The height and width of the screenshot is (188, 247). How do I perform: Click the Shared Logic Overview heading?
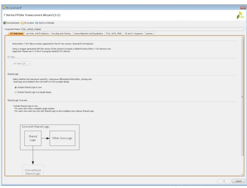(17, 100)
